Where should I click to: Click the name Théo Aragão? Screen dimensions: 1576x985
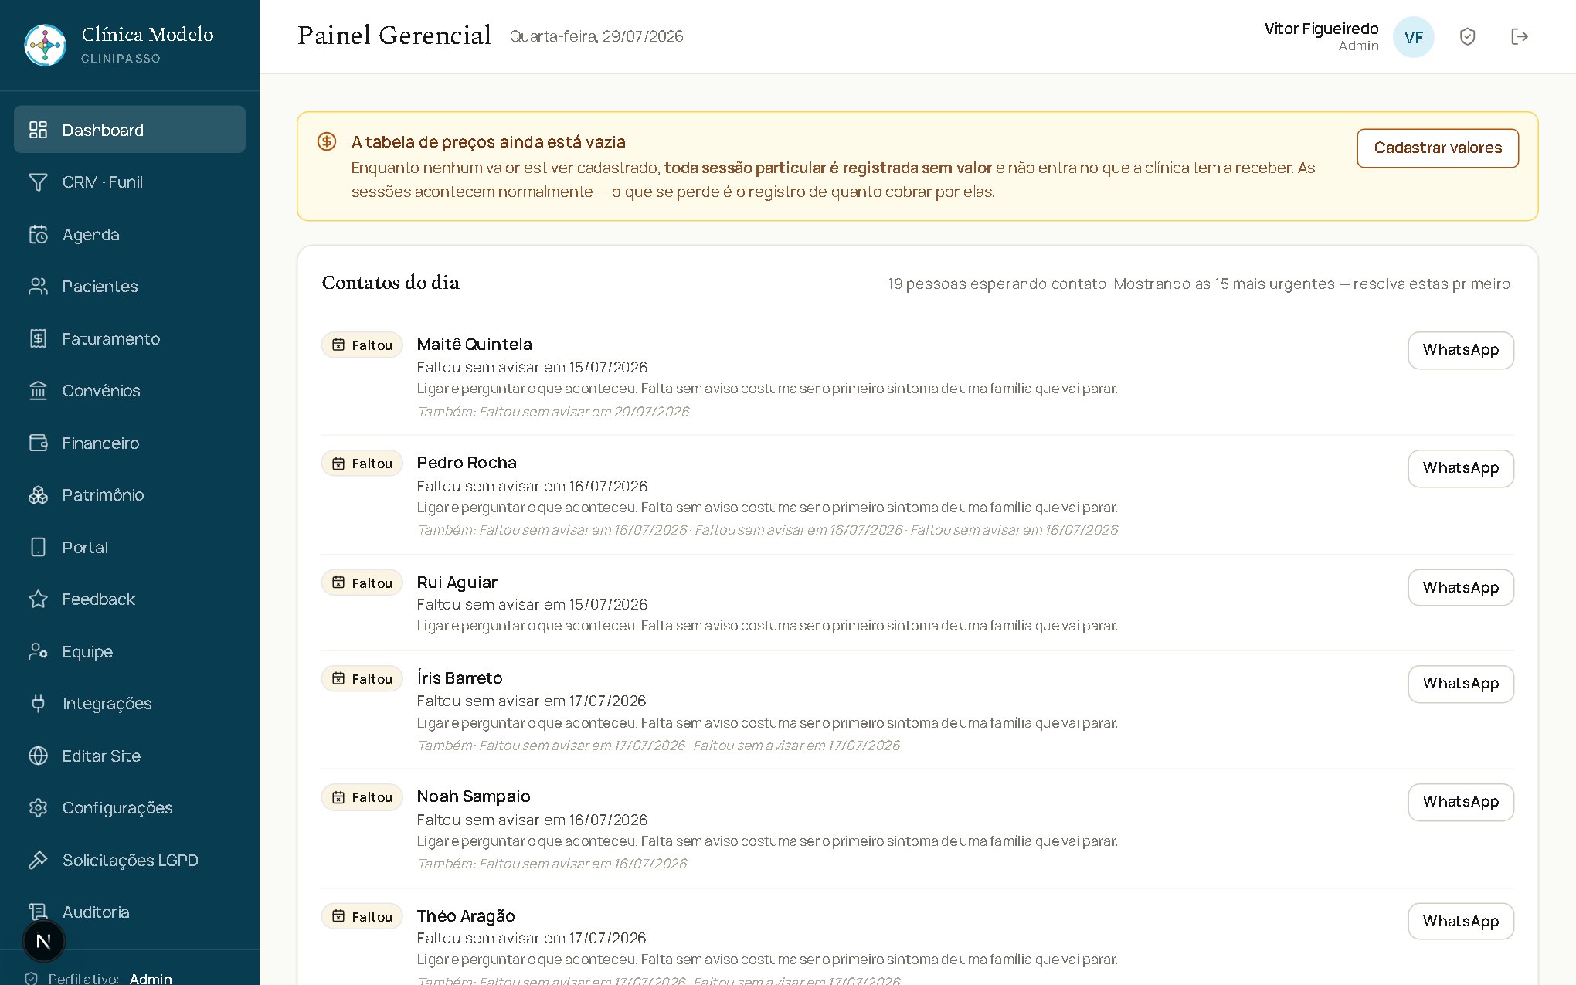click(466, 916)
